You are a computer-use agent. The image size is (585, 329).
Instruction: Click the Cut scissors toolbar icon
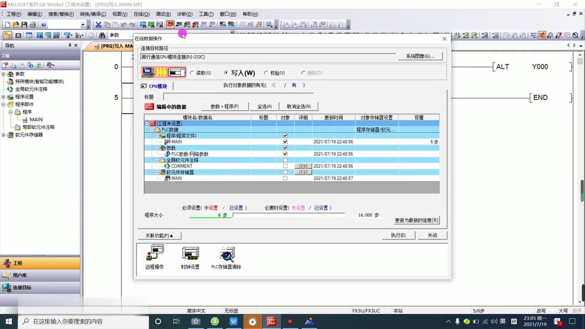tap(98, 25)
